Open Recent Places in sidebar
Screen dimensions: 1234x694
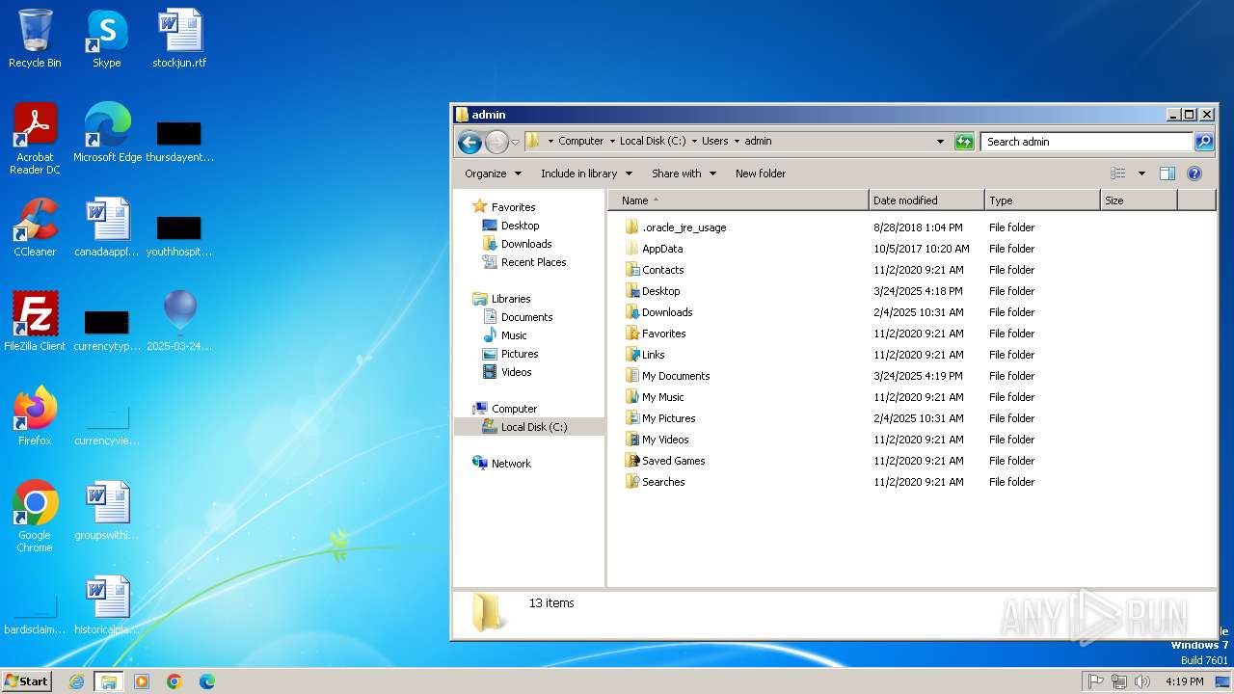533,262
